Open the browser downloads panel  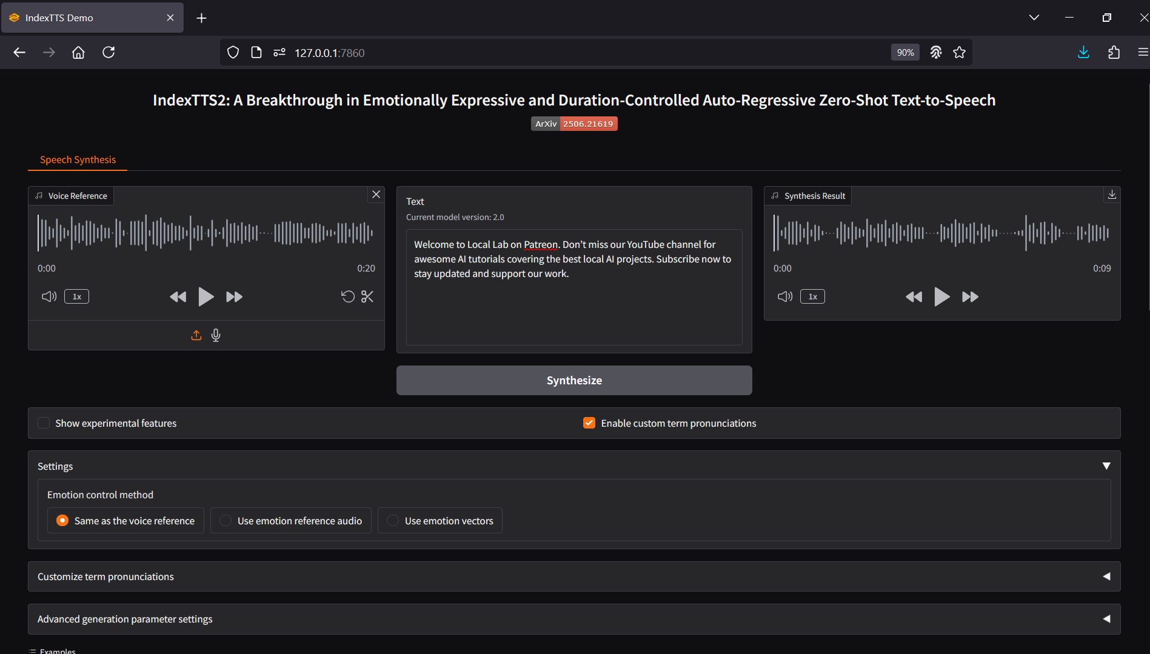(x=1083, y=52)
